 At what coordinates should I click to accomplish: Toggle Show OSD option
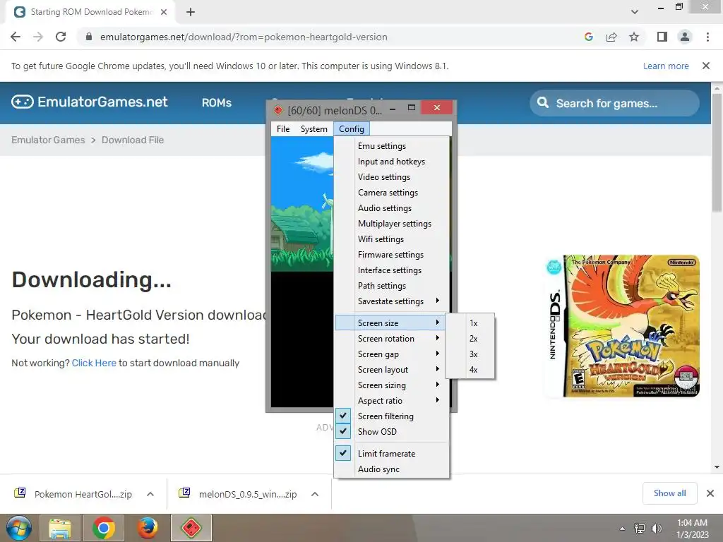click(391, 432)
